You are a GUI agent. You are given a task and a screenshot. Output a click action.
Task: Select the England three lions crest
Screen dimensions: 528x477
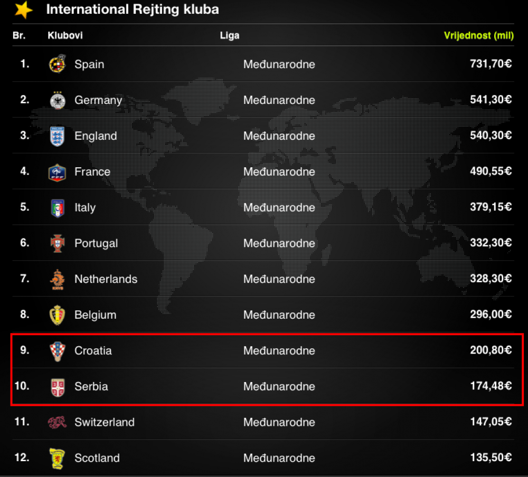[x=57, y=136]
